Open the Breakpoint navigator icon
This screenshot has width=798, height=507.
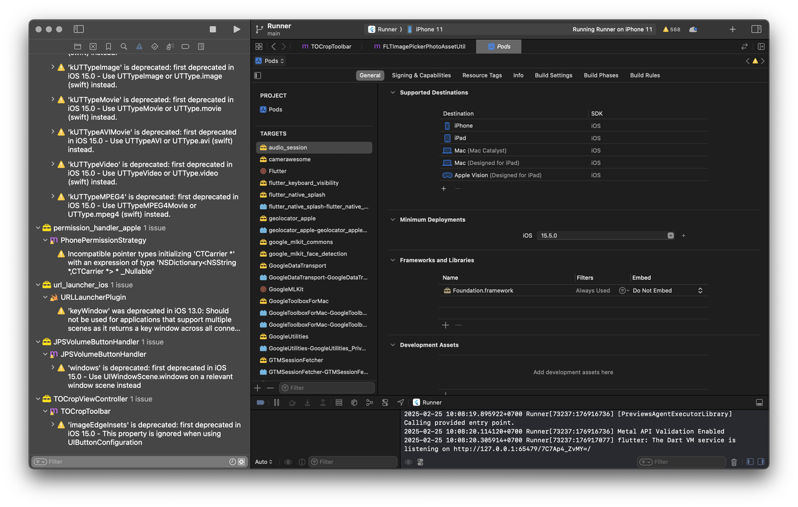185,47
